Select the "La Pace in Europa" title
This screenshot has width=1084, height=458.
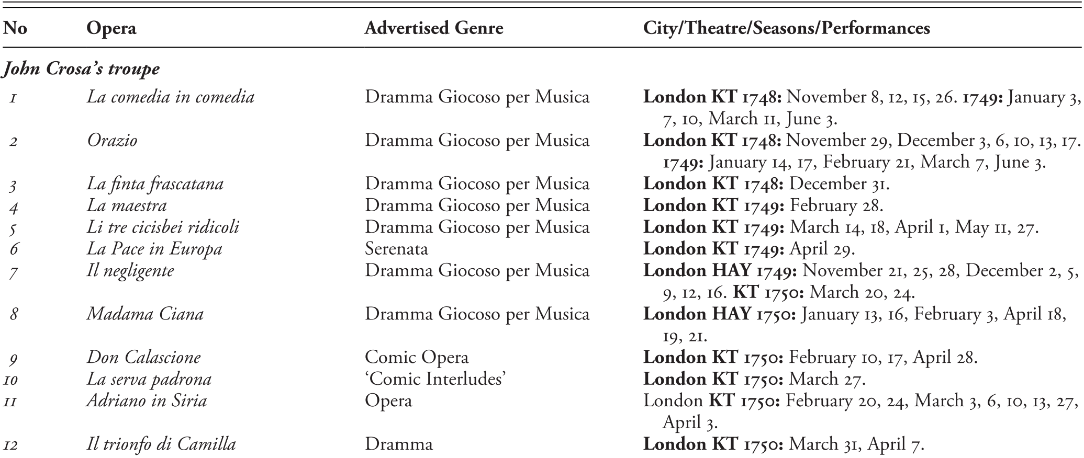[x=154, y=249]
